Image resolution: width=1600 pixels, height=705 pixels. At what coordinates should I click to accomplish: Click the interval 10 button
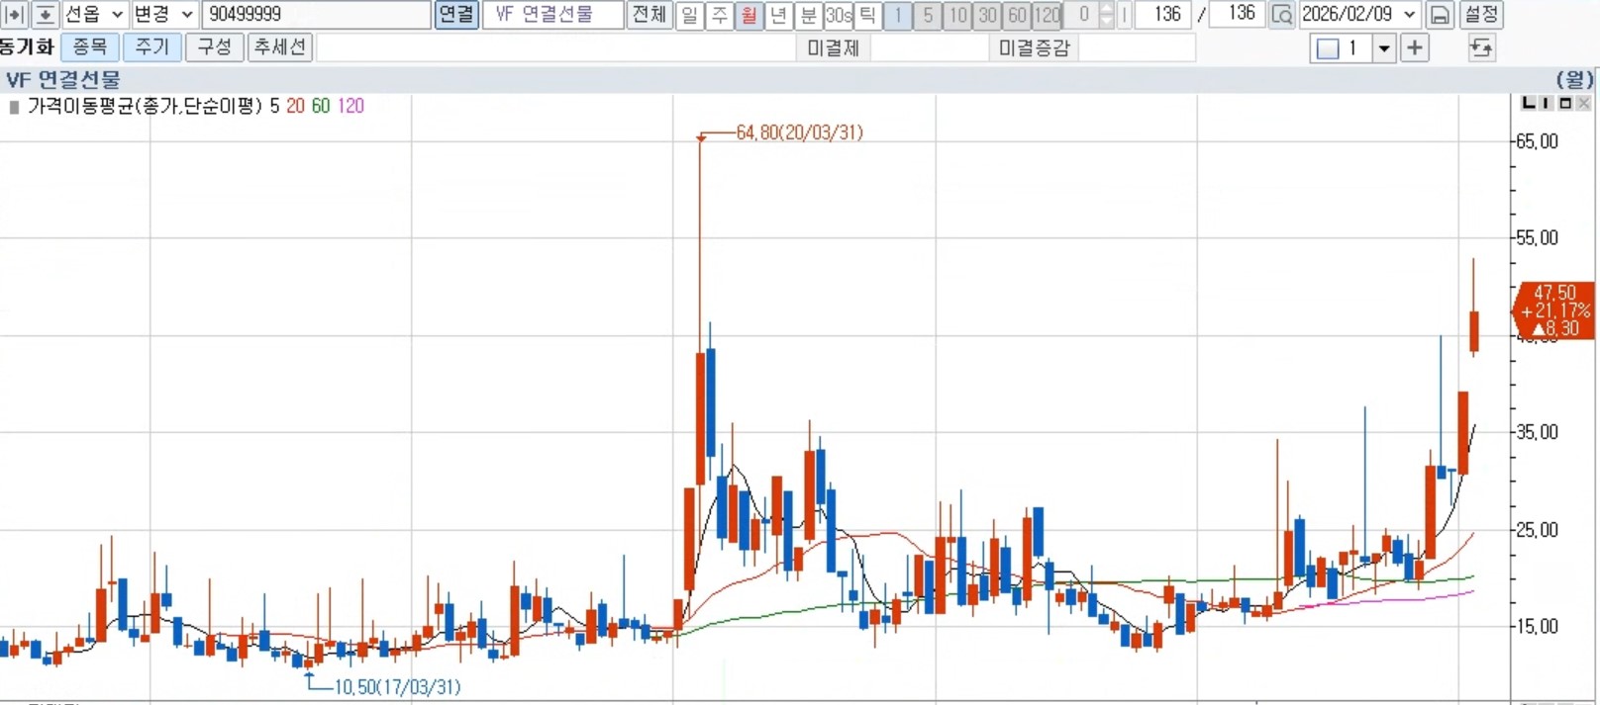pyautogui.click(x=957, y=15)
